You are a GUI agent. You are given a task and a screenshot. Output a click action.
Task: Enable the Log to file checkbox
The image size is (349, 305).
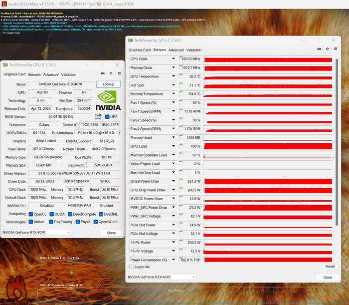[x=132, y=267]
